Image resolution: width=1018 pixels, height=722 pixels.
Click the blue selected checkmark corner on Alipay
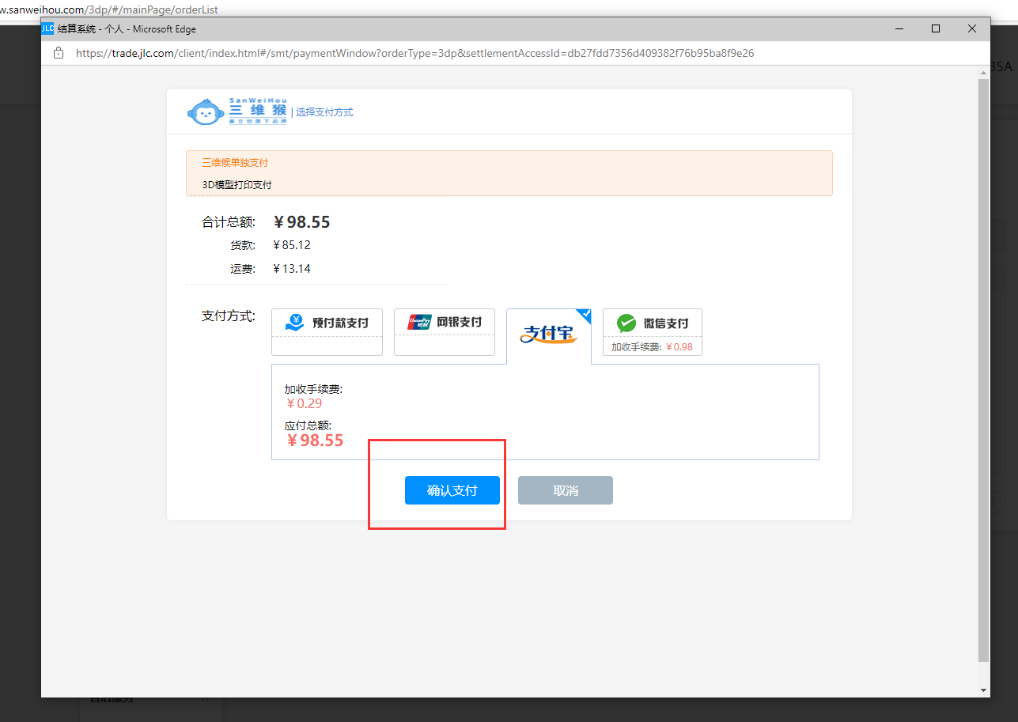585,315
